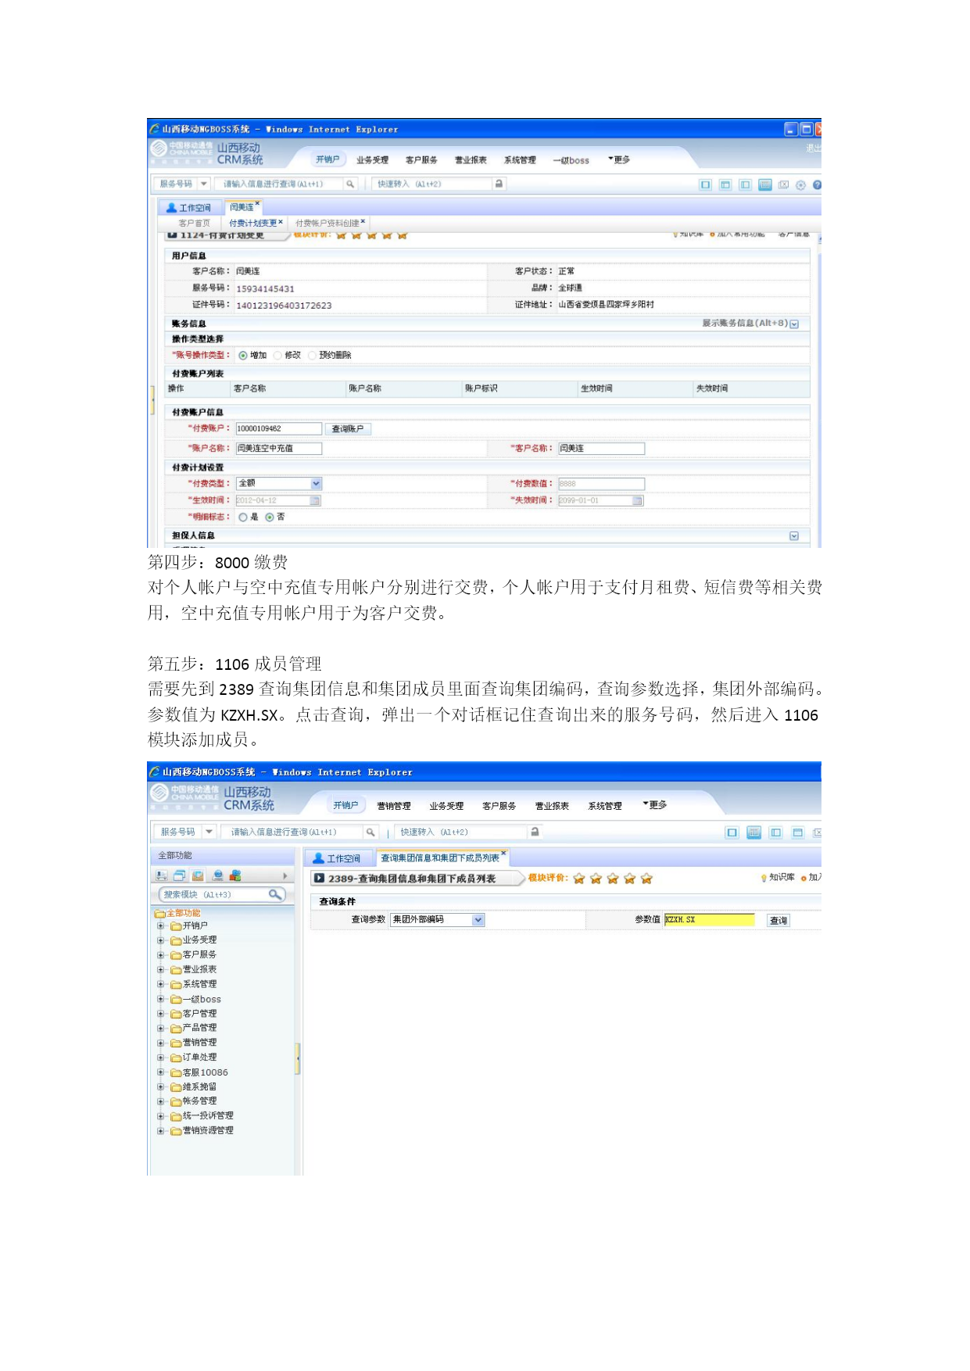The height and width of the screenshot is (1371, 970).
Task: Close the 闫美连 tab
Action: tap(257, 204)
